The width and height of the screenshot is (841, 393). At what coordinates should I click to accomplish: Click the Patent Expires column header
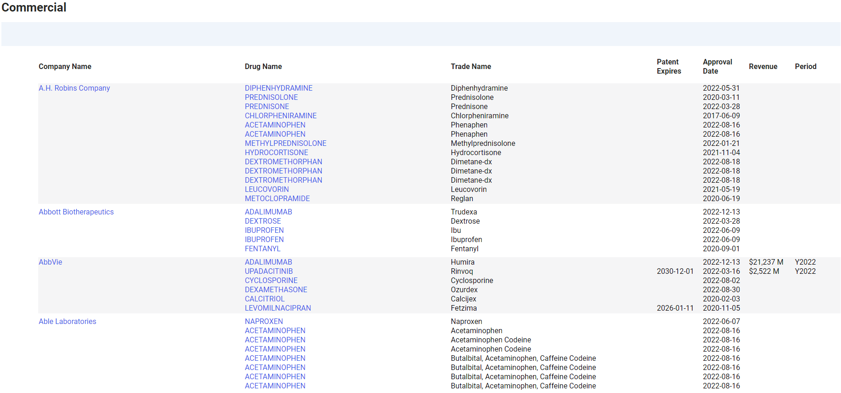tap(669, 66)
